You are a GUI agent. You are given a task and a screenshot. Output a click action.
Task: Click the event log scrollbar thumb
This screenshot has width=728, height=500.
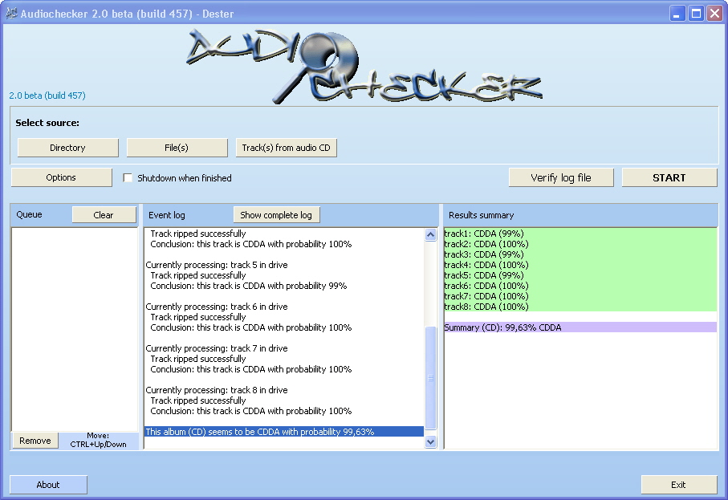click(430, 377)
